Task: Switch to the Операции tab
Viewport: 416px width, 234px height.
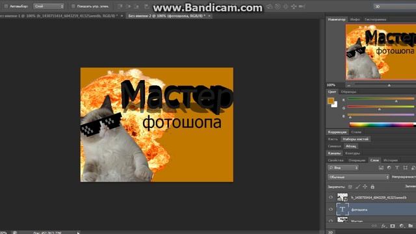Action: click(x=357, y=161)
